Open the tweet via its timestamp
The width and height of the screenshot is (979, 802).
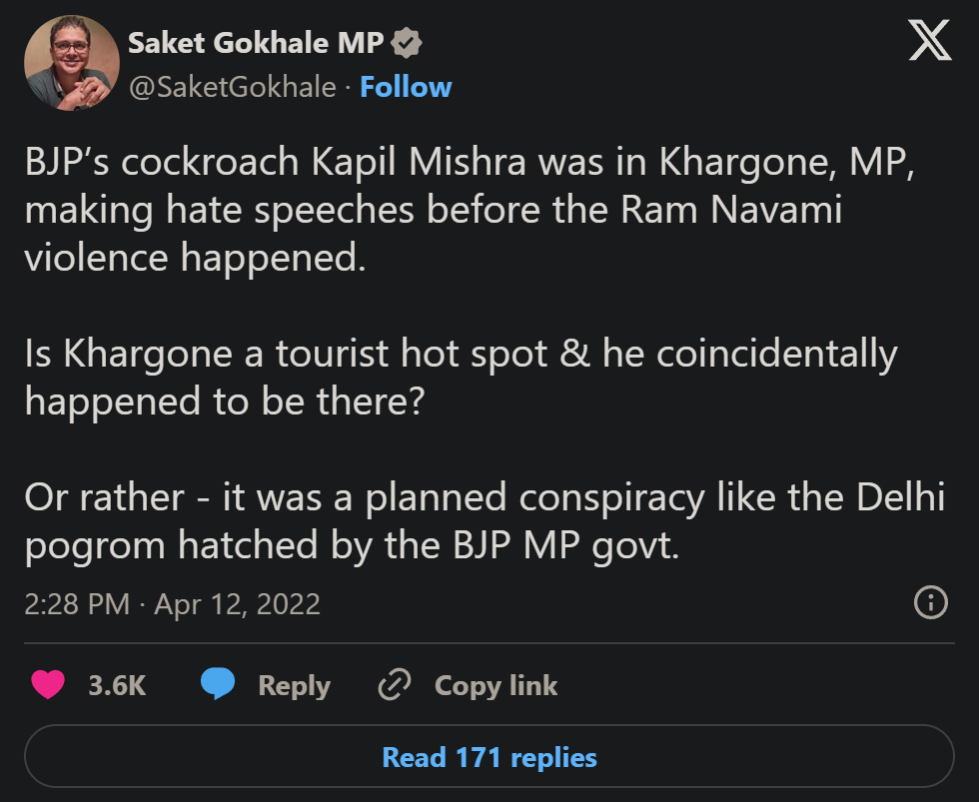(x=172, y=603)
